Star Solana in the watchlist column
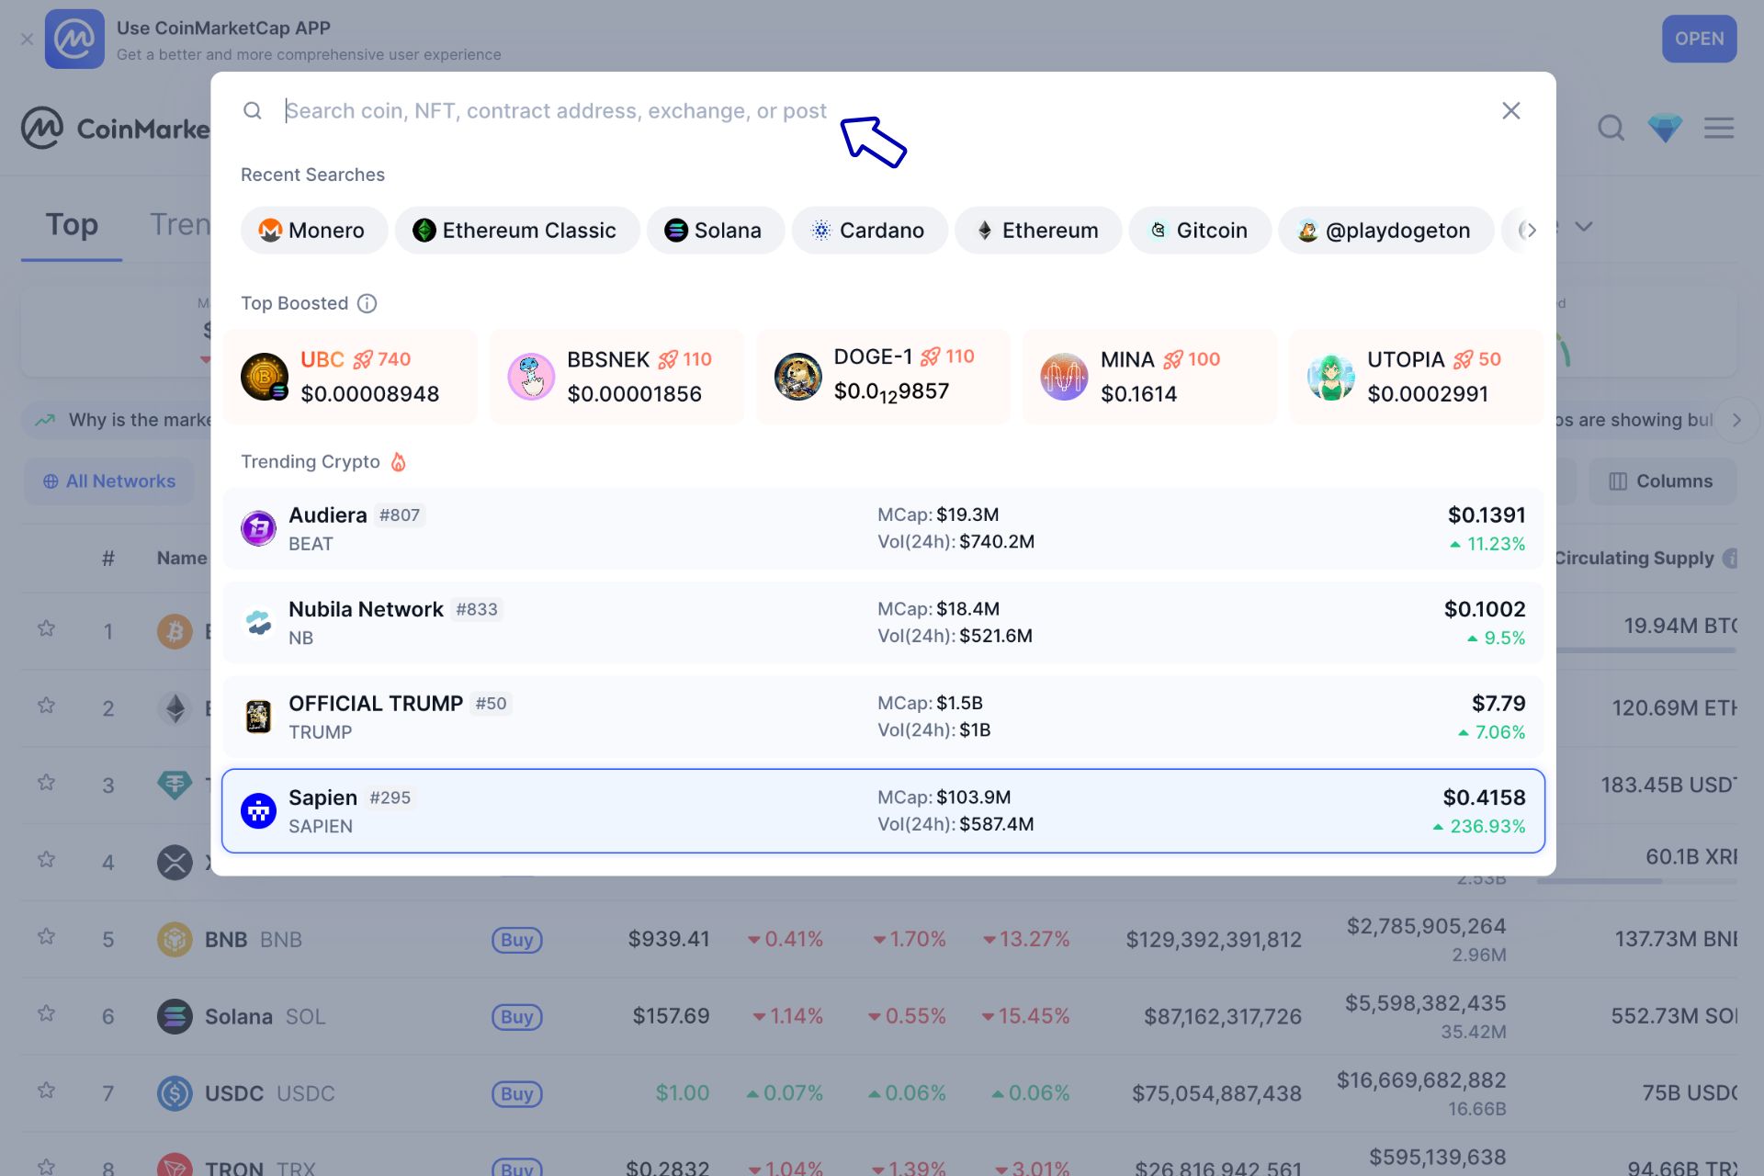This screenshot has height=1176, width=1764. (x=46, y=1015)
